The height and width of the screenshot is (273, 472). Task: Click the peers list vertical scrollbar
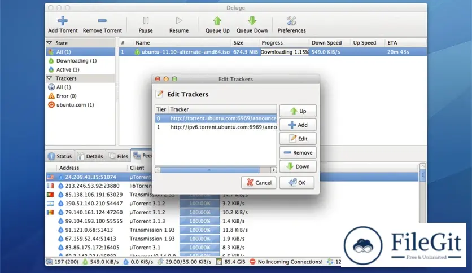tap(423, 175)
